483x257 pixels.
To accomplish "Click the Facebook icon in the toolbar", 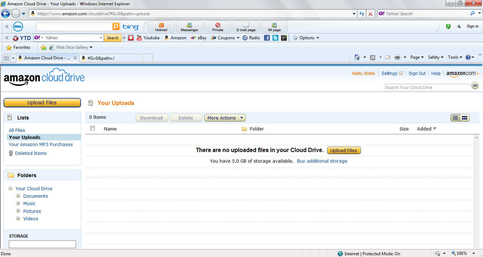I will coord(267,38).
